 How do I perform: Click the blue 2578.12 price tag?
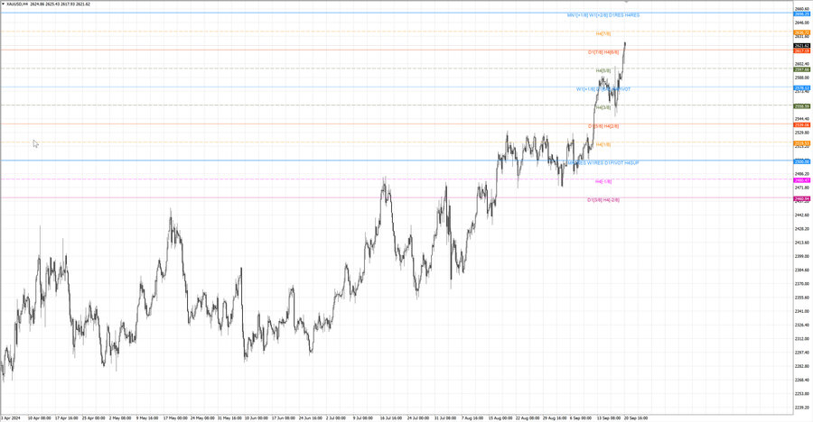click(801, 88)
